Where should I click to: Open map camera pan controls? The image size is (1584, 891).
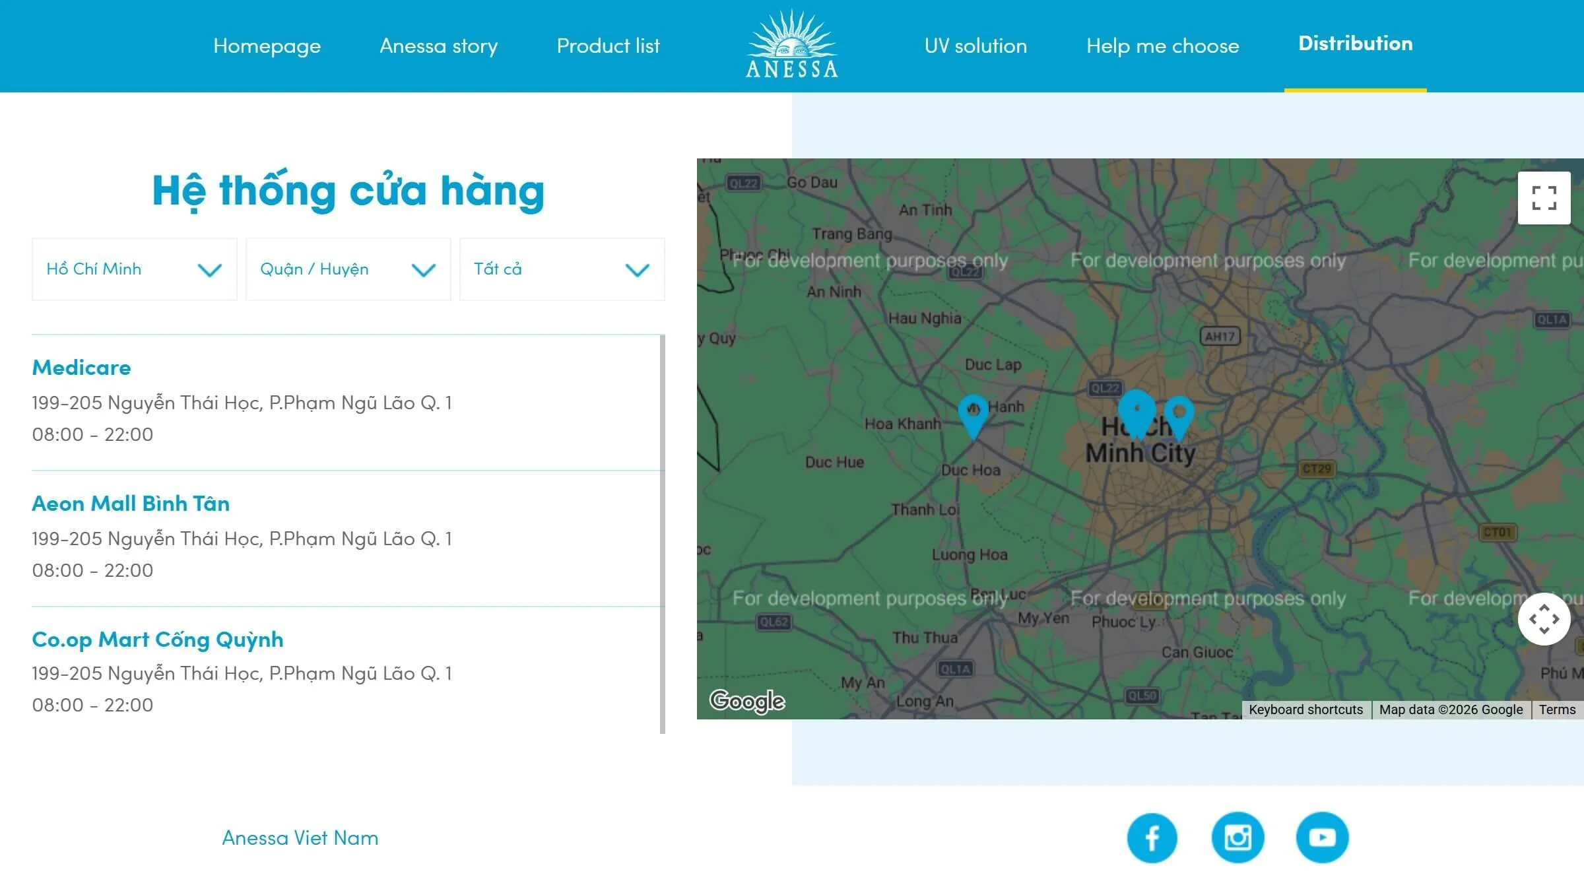(1544, 619)
